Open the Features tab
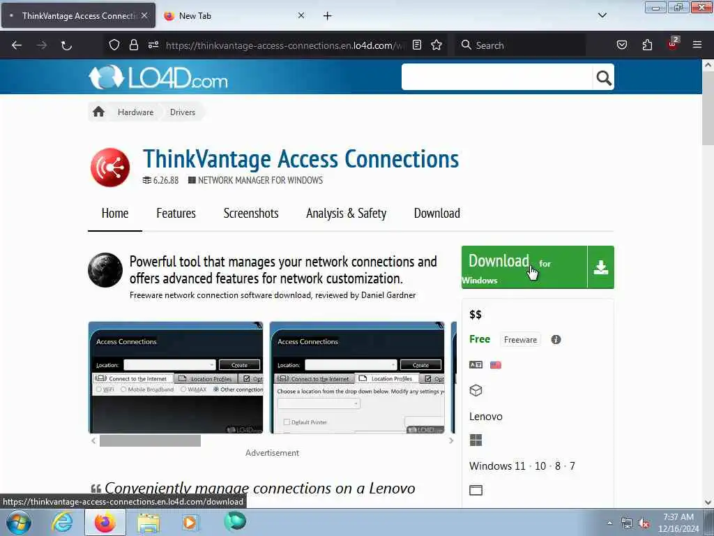714x536 pixels. (x=176, y=214)
